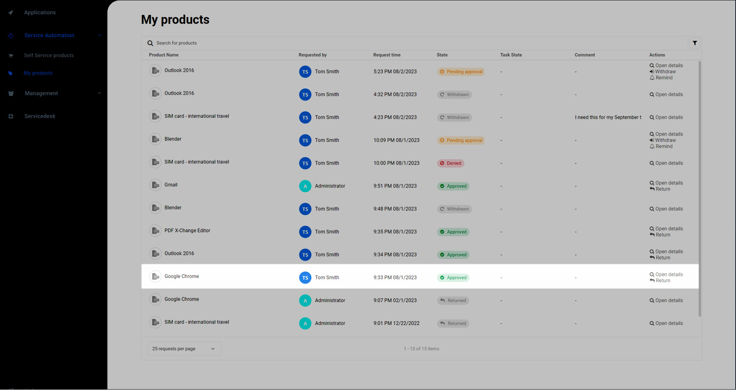Expand the Management menu chevron
Image resolution: width=736 pixels, height=390 pixels.
click(99, 93)
